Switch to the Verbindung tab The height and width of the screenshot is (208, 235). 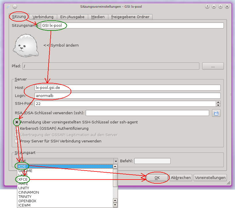click(x=43, y=17)
